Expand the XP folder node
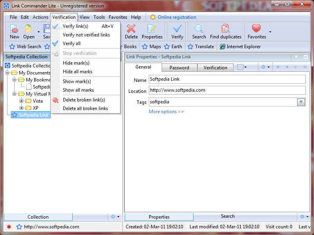This screenshot has width=314, height=235. [x=21, y=108]
